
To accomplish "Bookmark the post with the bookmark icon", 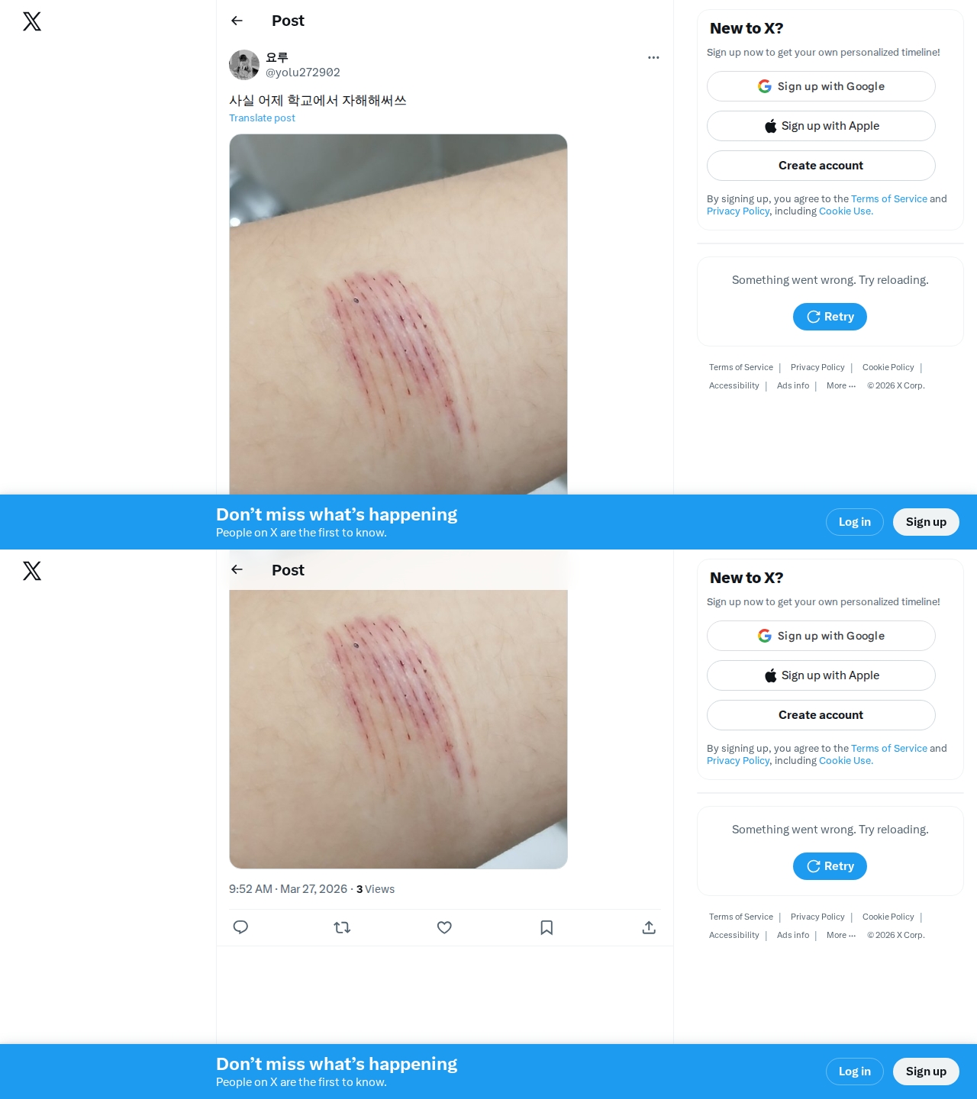I will [x=547, y=927].
